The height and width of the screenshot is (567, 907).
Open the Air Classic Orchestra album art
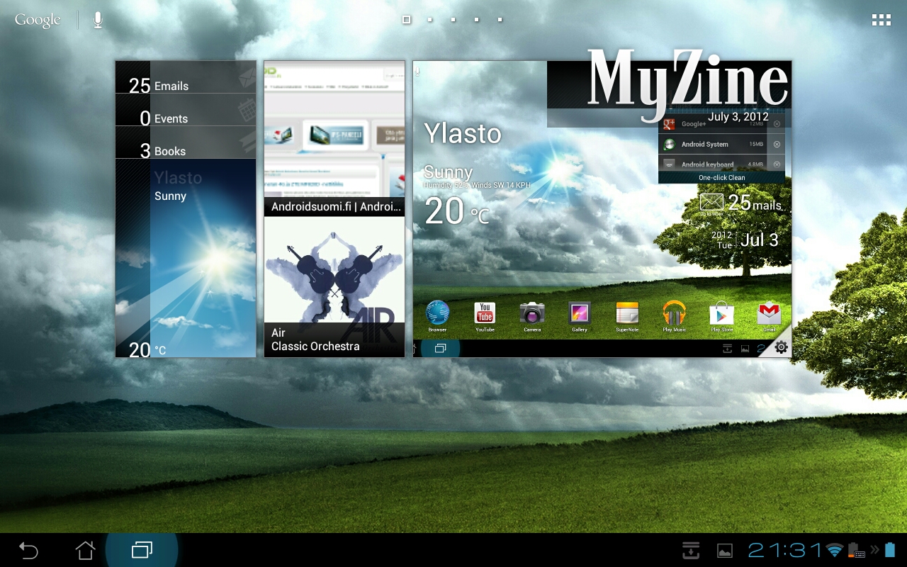(334, 286)
